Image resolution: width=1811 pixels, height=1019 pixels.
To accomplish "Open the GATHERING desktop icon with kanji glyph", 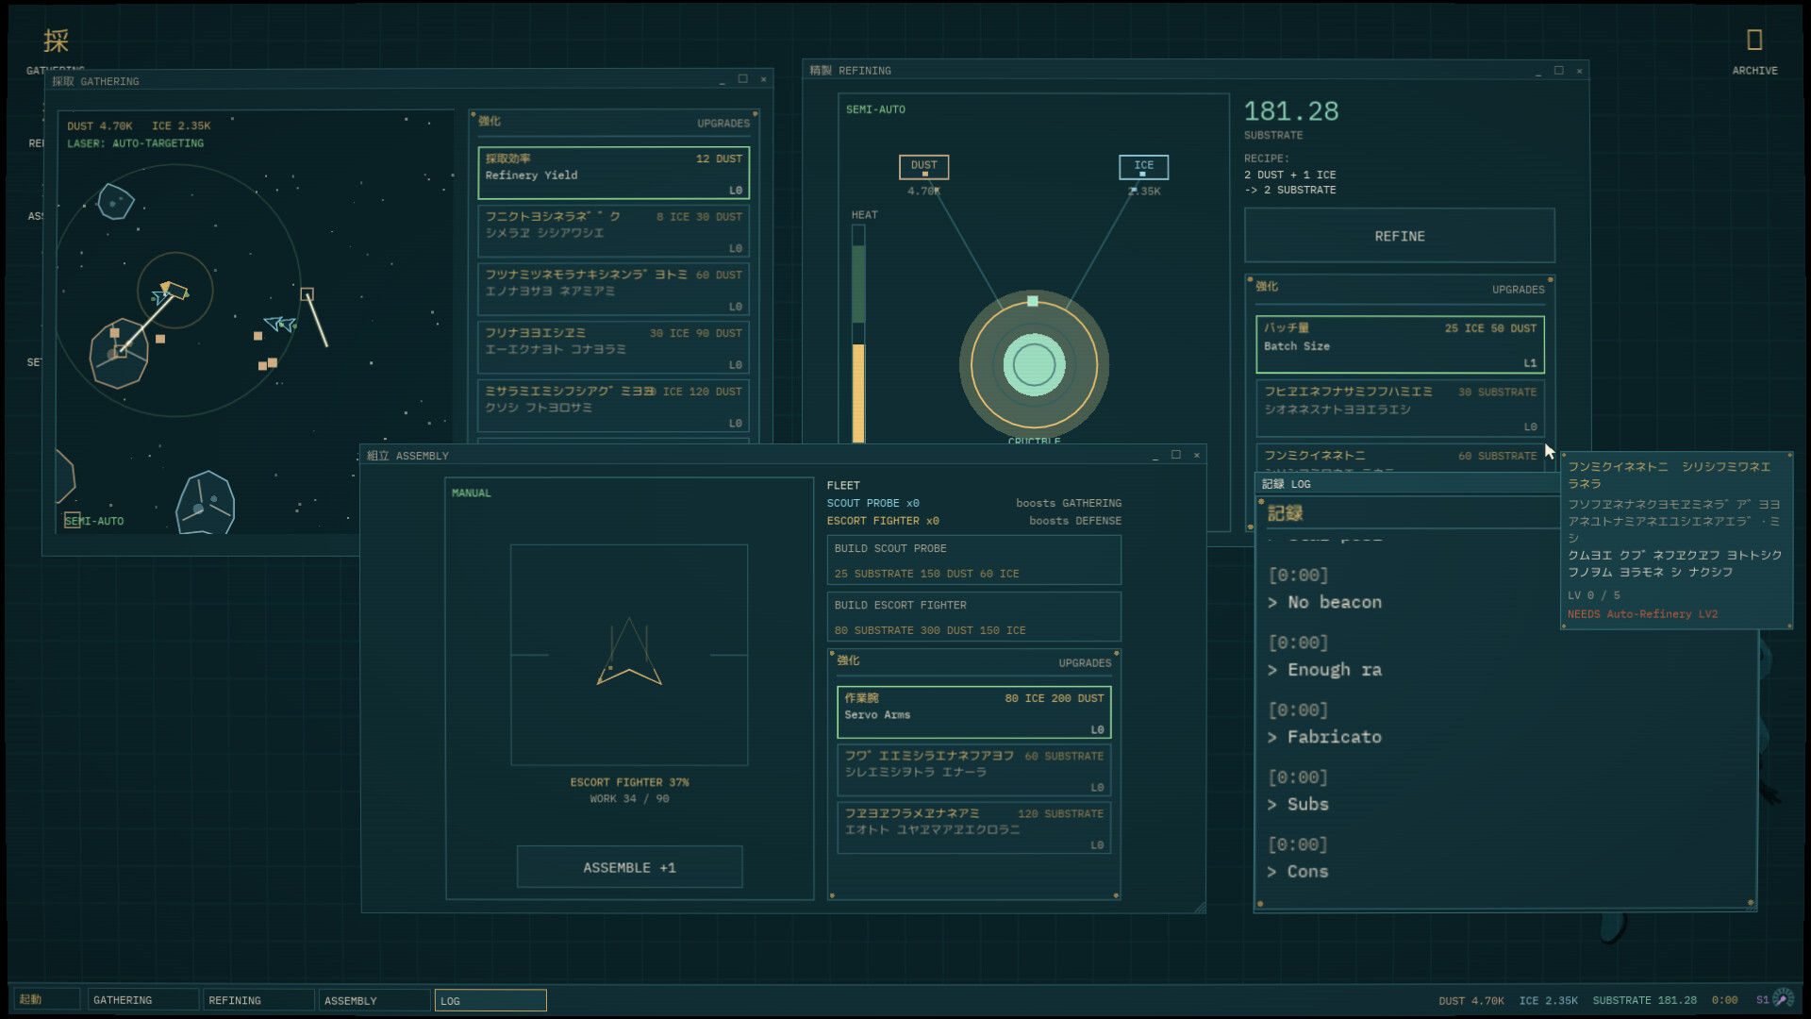I will [x=56, y=42].
